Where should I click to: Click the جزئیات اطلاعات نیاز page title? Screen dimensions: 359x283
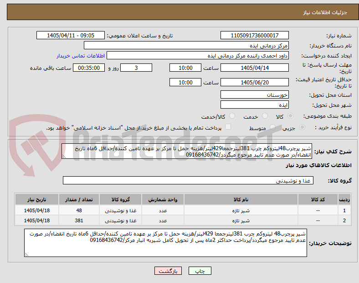tap(325, 12)
